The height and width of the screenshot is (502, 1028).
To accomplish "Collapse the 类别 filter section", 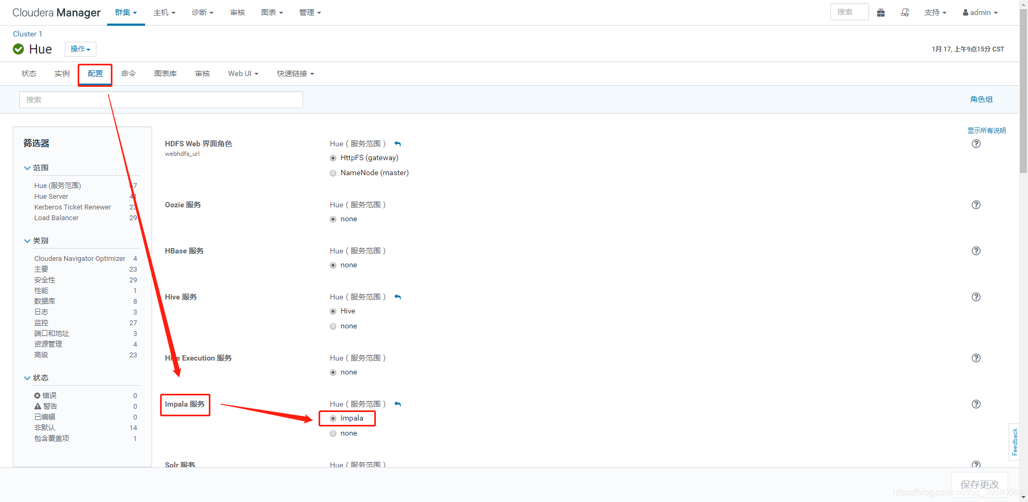I will click(x=36, y=241).
